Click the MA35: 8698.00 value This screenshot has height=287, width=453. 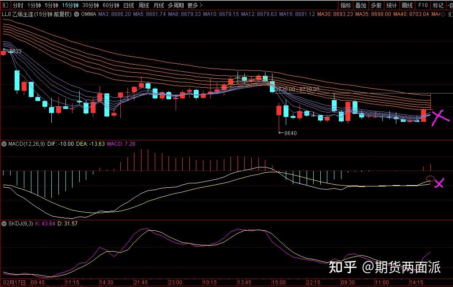click(x=373, y=14)
